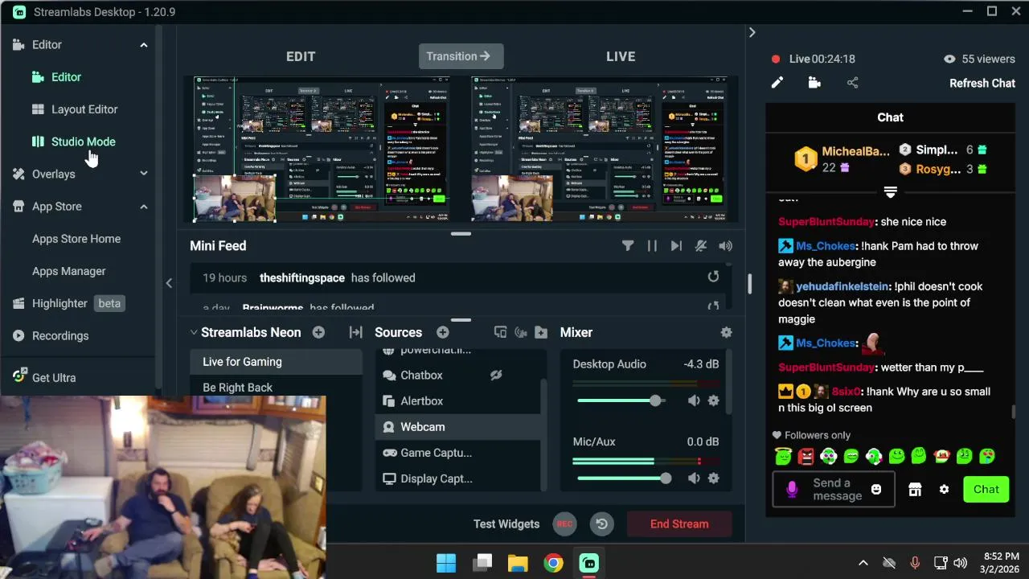The width and height of the screenshot is (1029, 579).
Task: Open chat message input field
Action: tap(834, 490)
